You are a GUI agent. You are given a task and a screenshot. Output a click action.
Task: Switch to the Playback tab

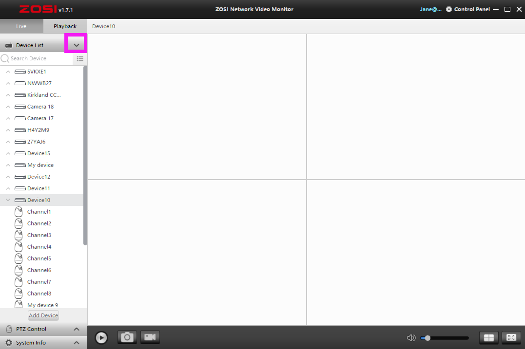[x=65, y=26]
